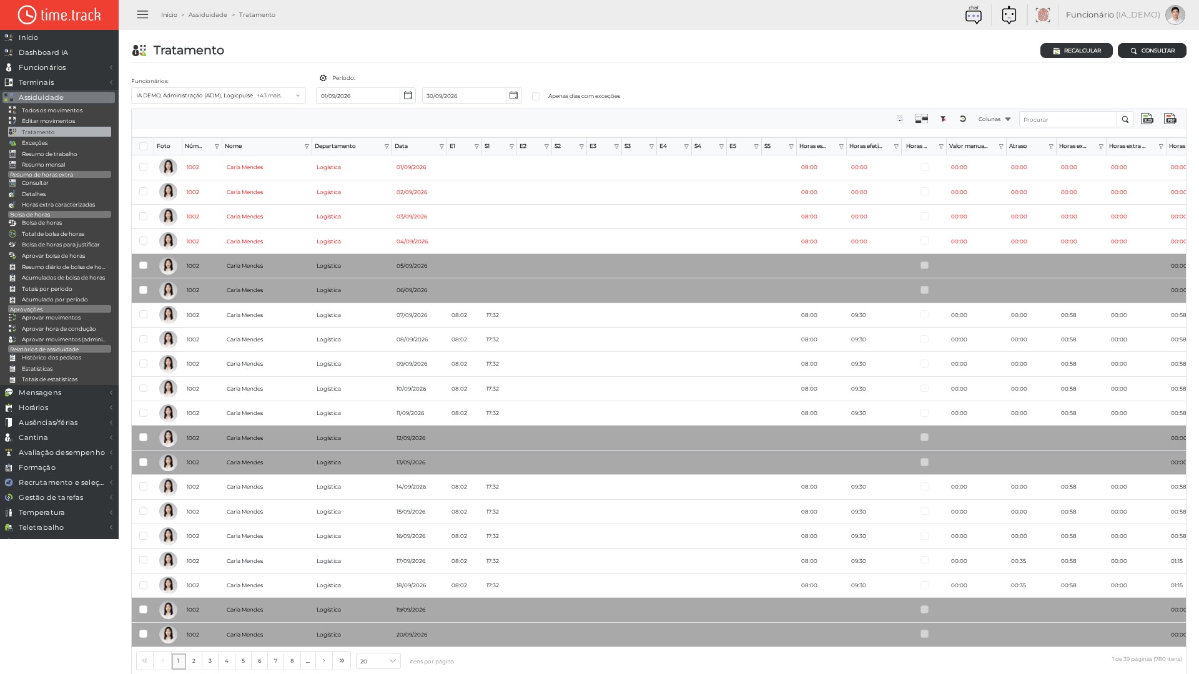Expand Ausências/férias sidebar menu
Viewport: 1199px width, 674px height.
tap(59, 422)
